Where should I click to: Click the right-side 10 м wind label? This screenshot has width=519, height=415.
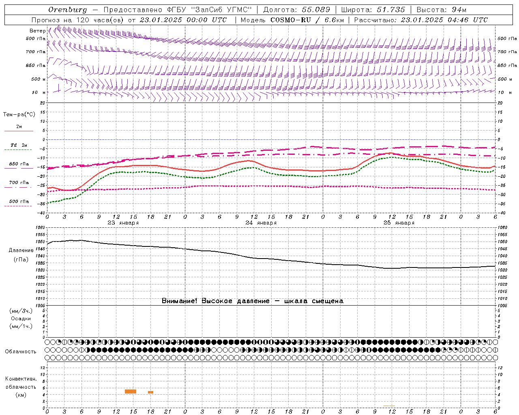(504, 92)
